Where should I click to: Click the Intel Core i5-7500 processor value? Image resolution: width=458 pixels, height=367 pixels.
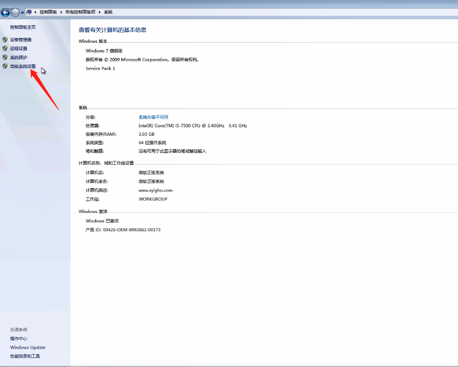tap(193, 126)
